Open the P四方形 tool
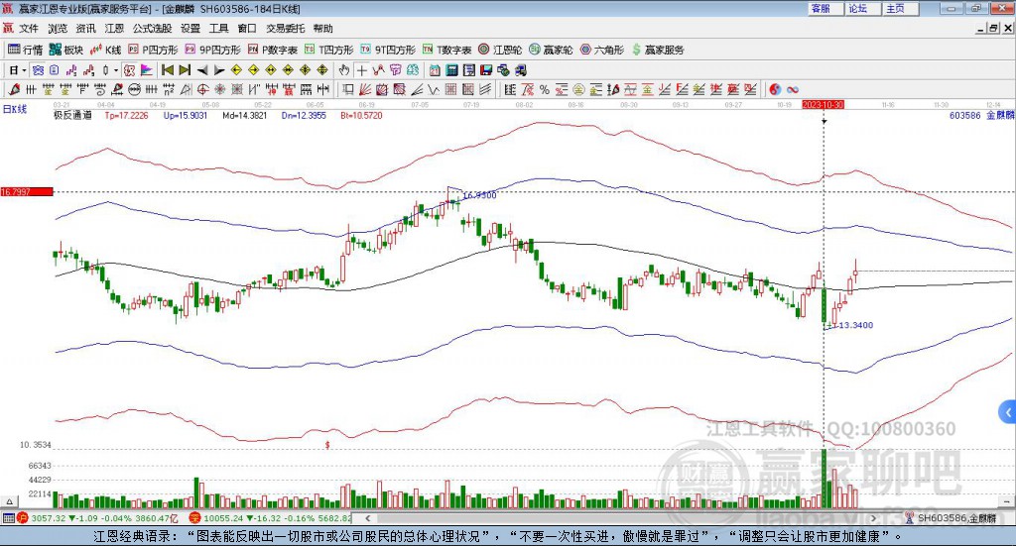 (x=153, y=50)
